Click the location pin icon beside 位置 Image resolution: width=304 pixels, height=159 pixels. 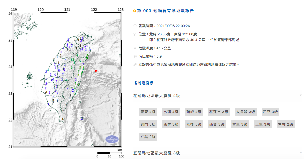click(135, 34)
